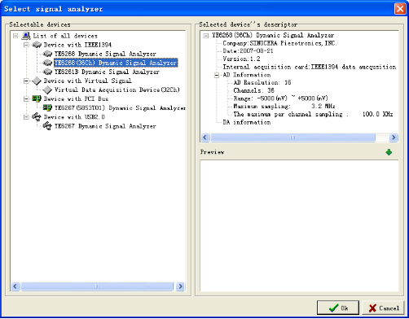409x319 pixels.
Task: Collapse the YE6268(36Ch) descriptor root node
Action: click(206, 36)
